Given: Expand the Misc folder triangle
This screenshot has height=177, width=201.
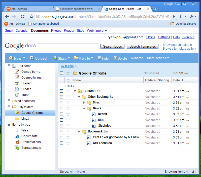Looking at the screenshot, I should click(84, 102).
